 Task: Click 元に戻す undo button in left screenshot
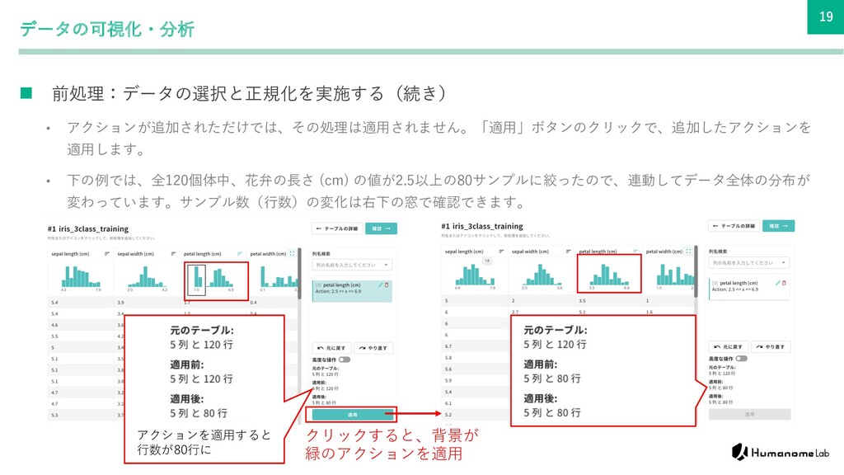click(331, 348)
